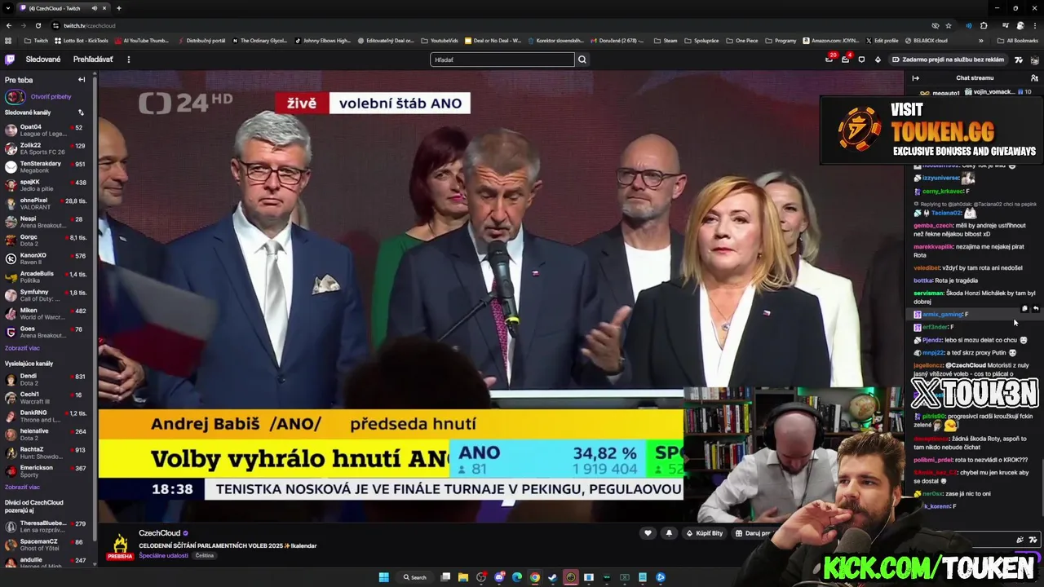Open Symfuhny channel in sidebar
The width and height of the screenshot is (1044, 587).
(47, 295)
